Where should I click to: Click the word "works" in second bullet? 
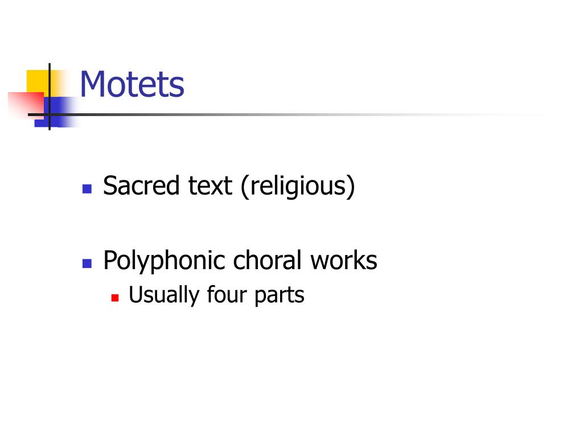(x=344, y=259)
